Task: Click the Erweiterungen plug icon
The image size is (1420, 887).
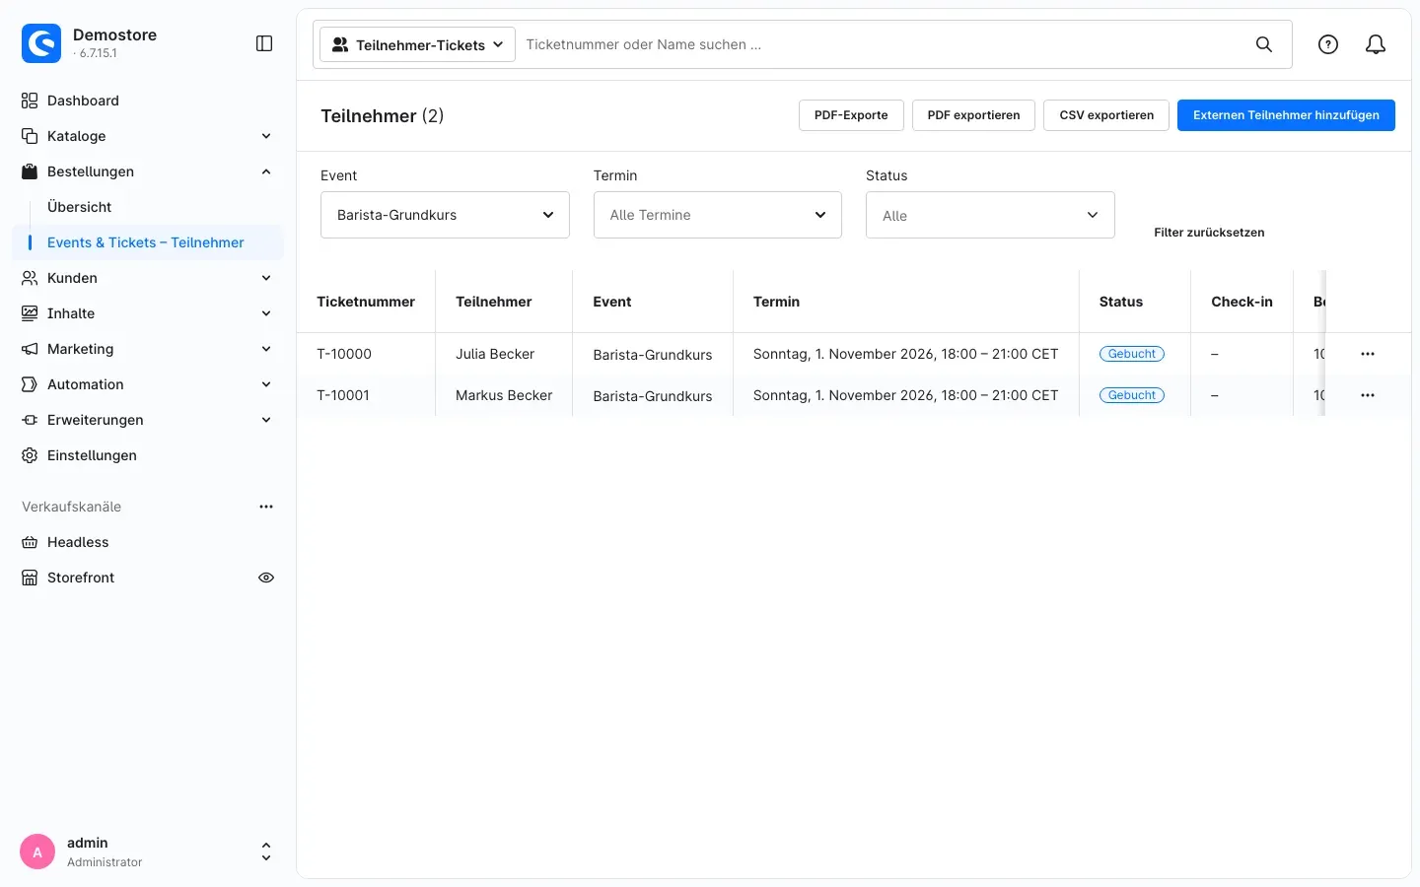Action: [30, 420]
